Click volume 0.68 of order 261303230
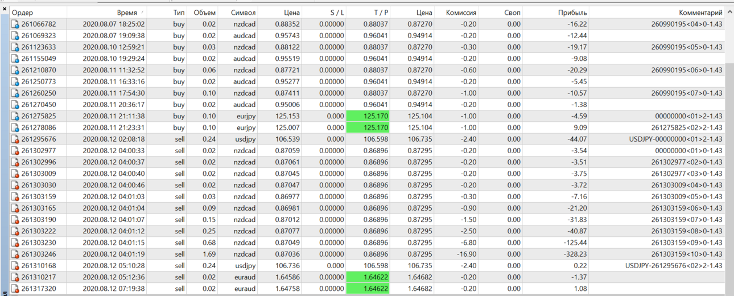 pyautogui.click(x=209, y=242)
